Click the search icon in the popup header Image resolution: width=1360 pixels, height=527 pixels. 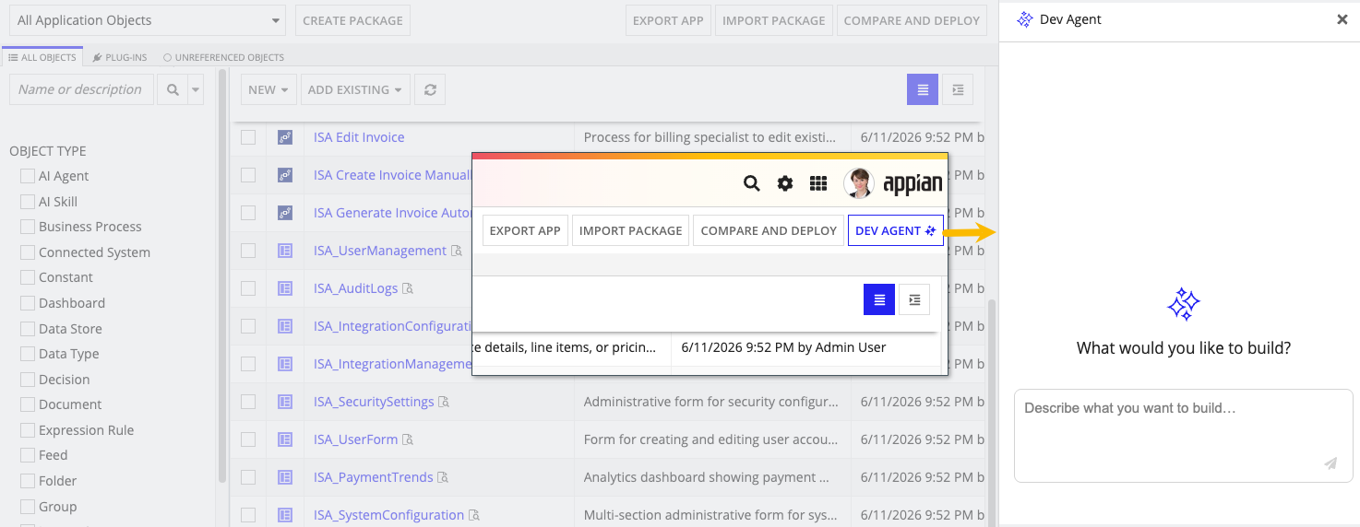752,183
